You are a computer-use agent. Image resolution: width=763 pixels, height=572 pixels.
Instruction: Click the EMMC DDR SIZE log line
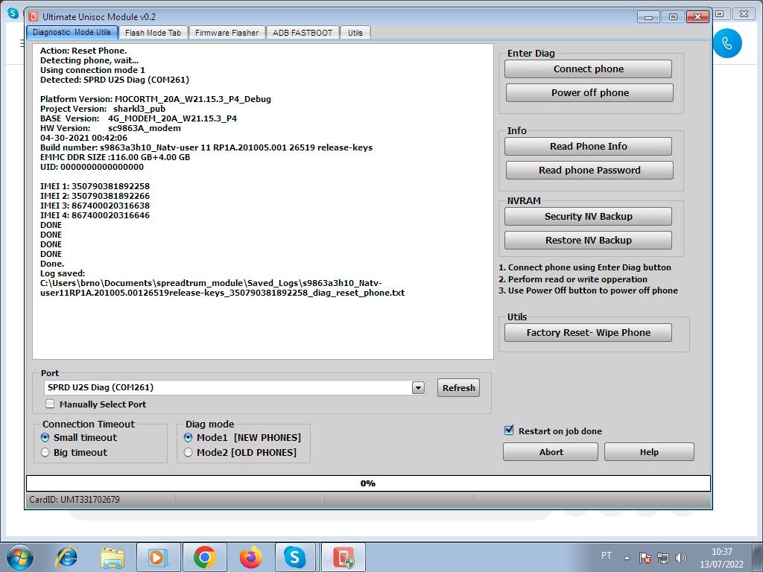115,157
